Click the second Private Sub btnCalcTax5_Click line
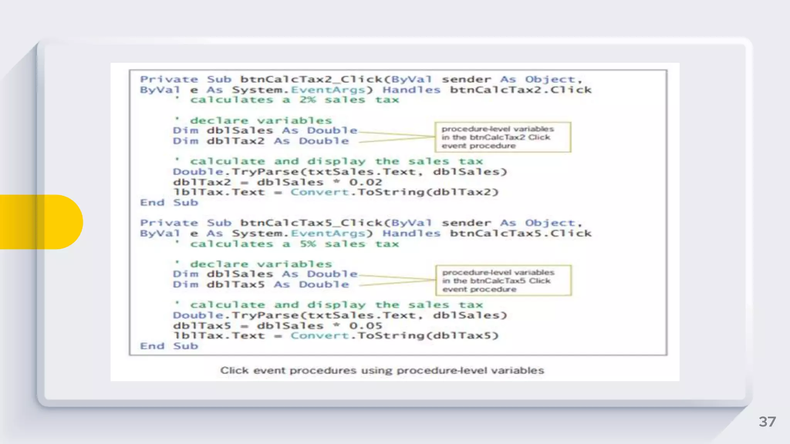The image size is (790, 444). (361, 223)
